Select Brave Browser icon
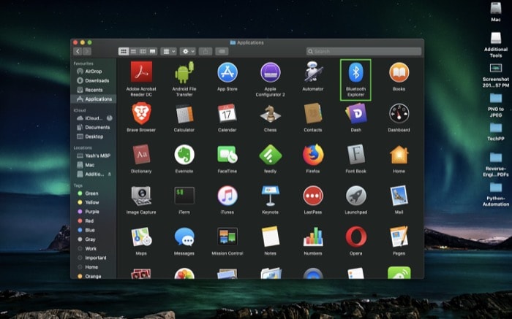Image resolution: width=512 pixels, height=319 pixels. (x=141, y=113)
